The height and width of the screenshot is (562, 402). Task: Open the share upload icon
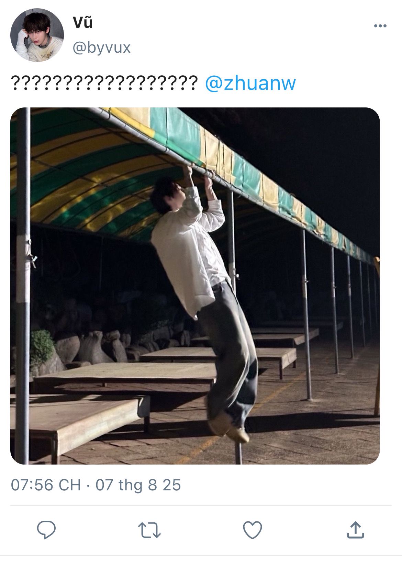click(x=355, y=530)
